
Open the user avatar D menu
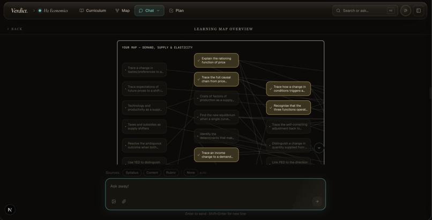point(406,11)
